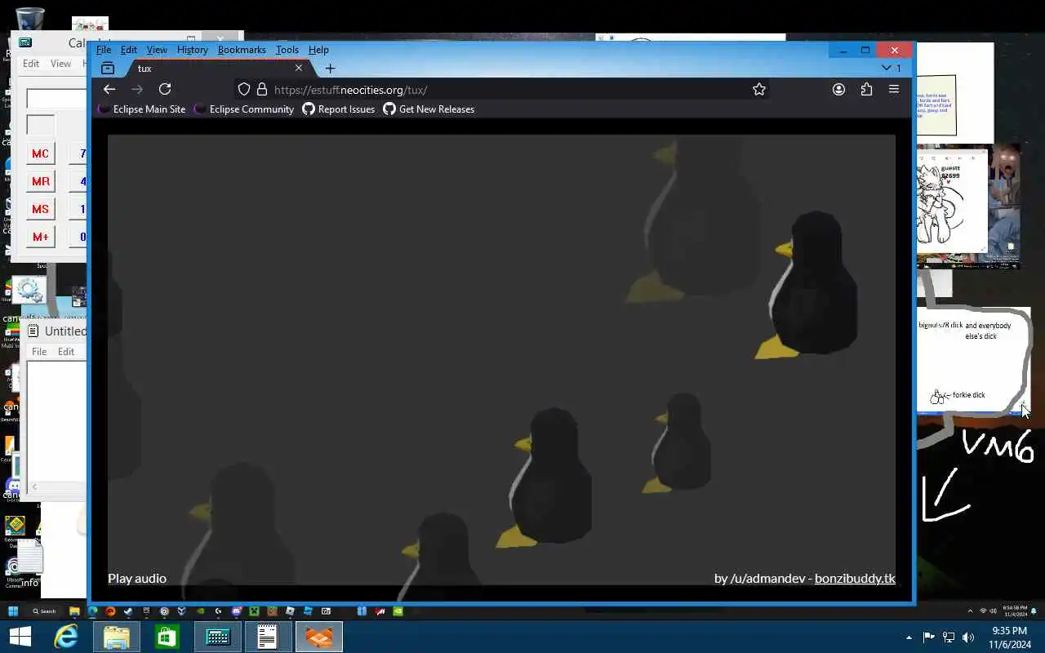Show hidden icons chevron on inner small taskbar
The image size is (1045, 653).
coord(971,611)
